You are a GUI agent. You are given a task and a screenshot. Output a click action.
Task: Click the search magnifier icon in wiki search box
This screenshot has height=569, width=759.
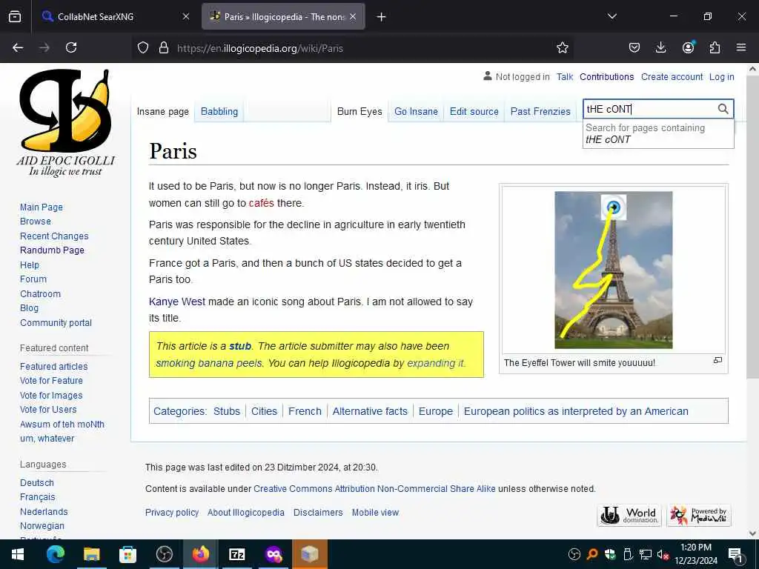pyautogui.click(x=723, y=109)
